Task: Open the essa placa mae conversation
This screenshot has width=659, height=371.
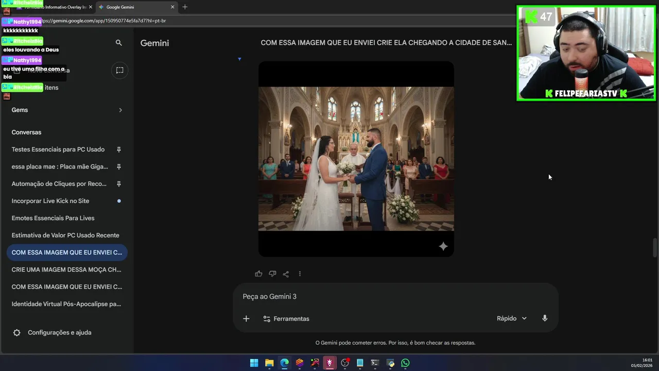Action: coord(60,166)
